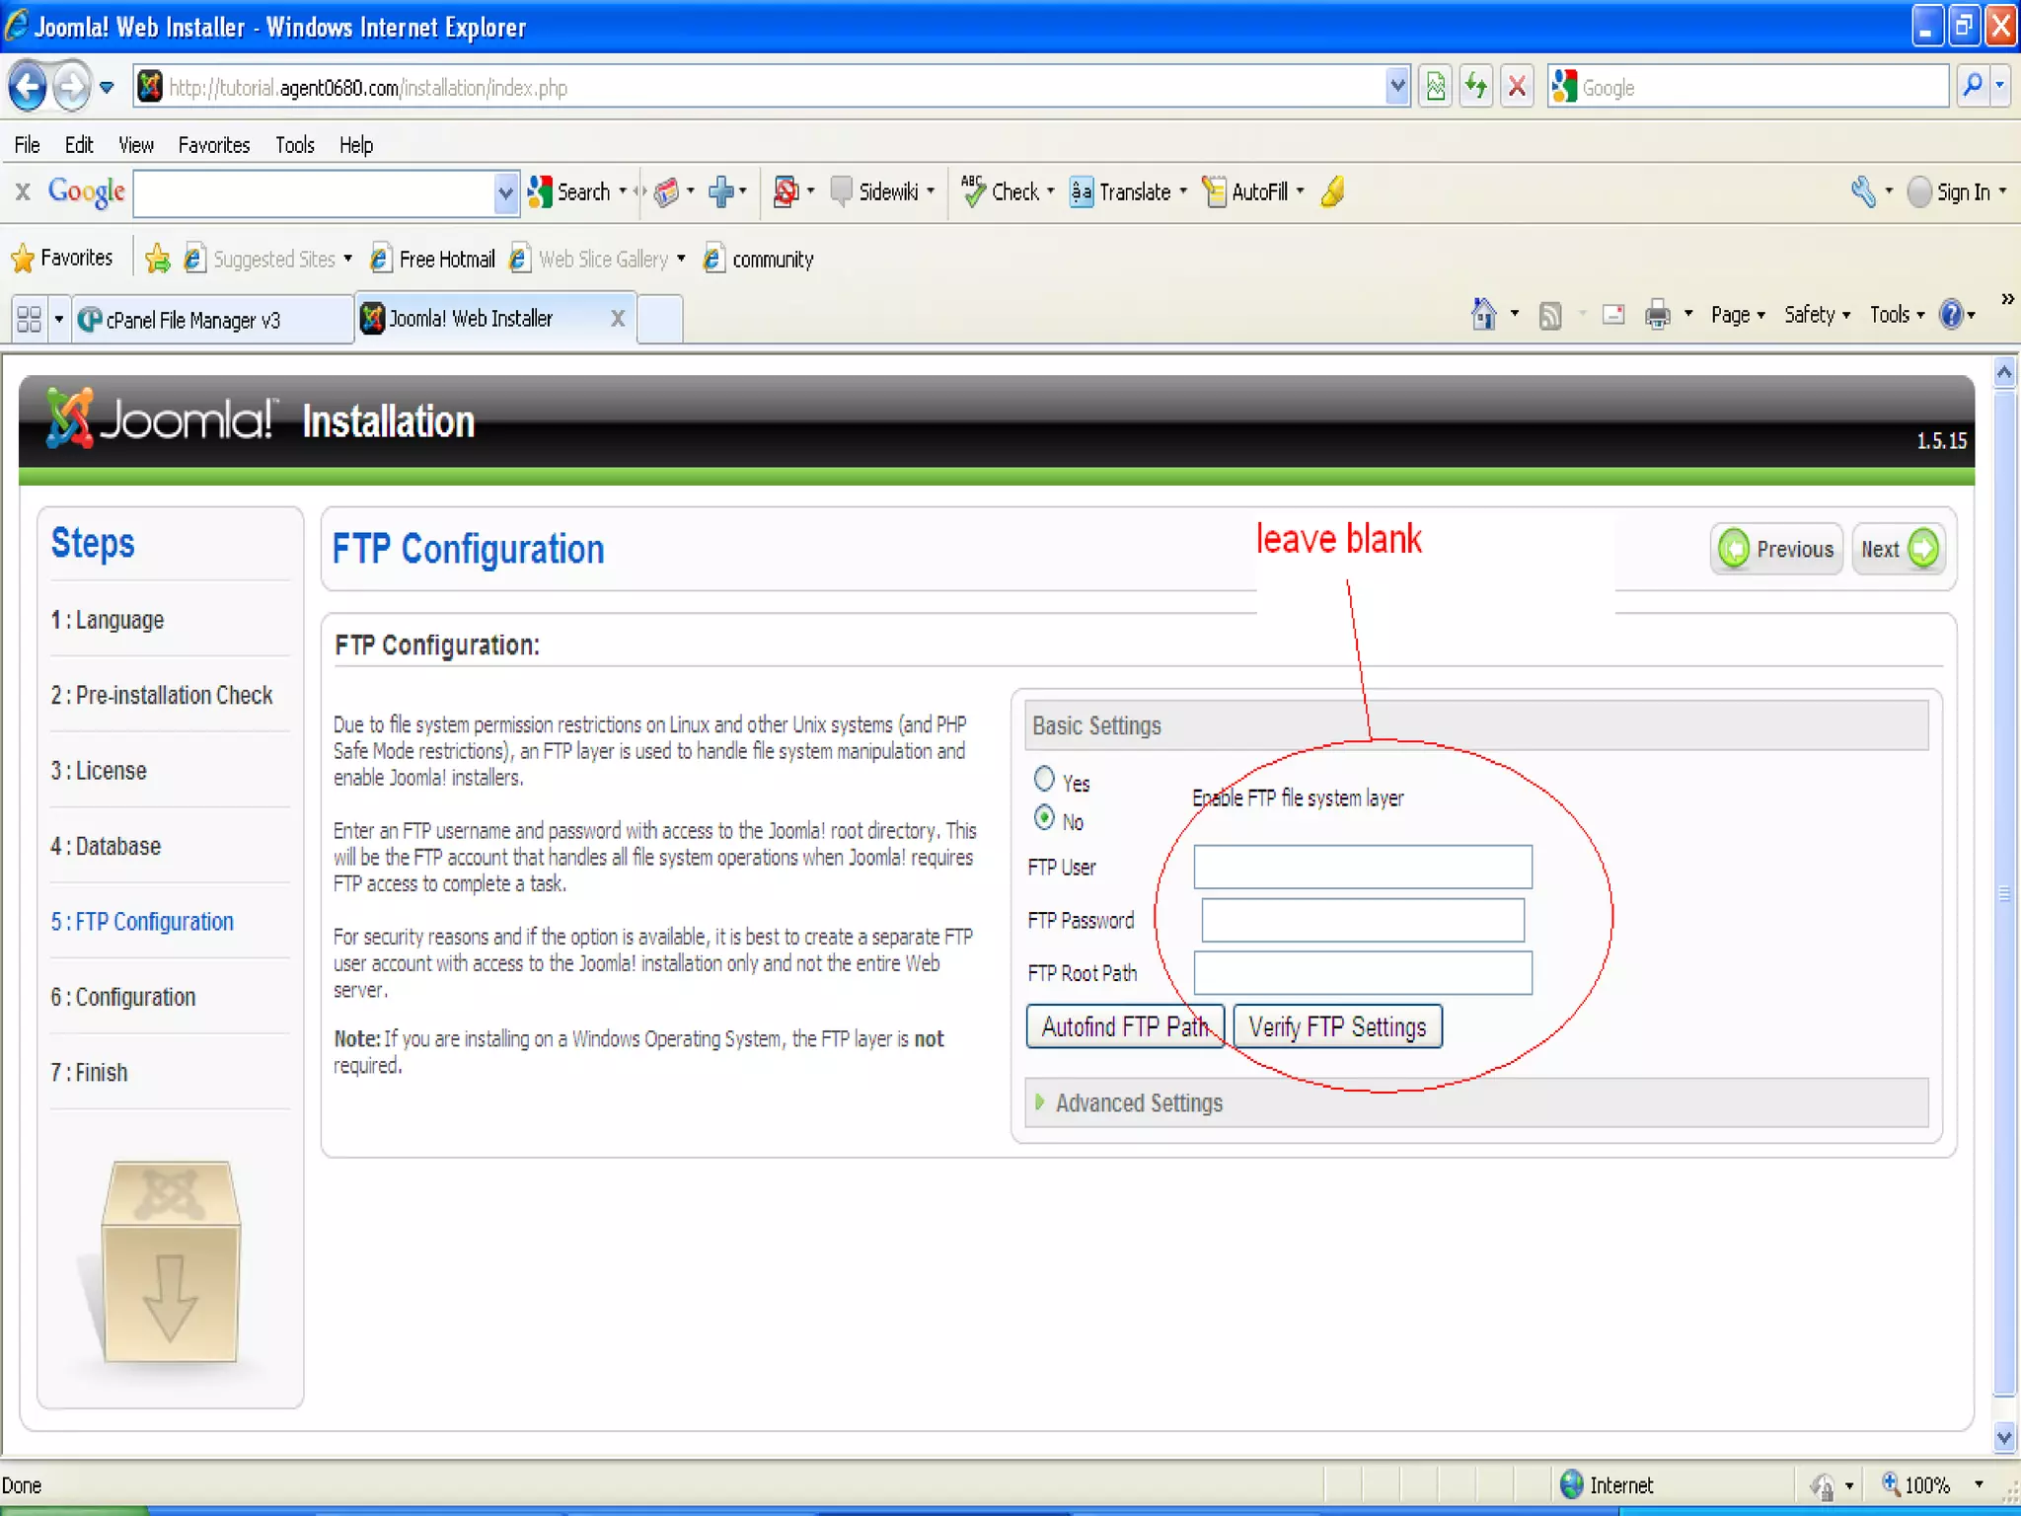Click the Verify FTP Settings button

(1337, 1027)
